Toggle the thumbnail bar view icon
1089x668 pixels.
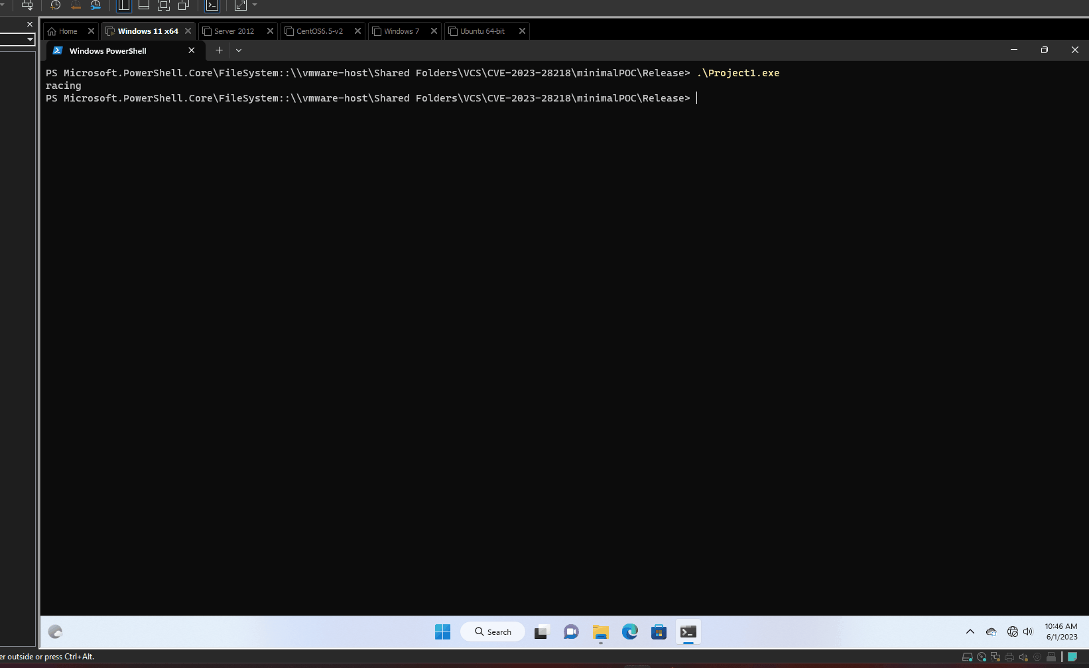[144, 5]
